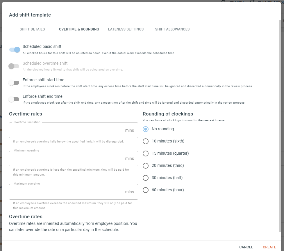Toggle the Scheduled basic shift switch
The width and height of the screenshot is (284, 251).
tap(15, 50)
